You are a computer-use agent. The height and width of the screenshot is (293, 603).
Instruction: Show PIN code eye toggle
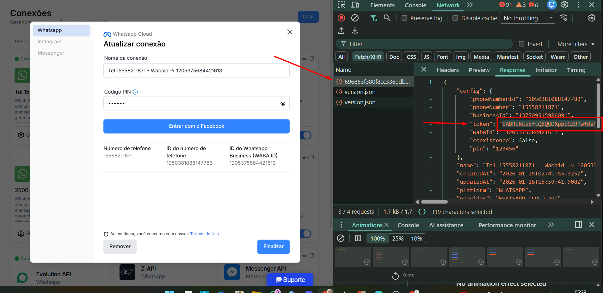pos(283,104)
